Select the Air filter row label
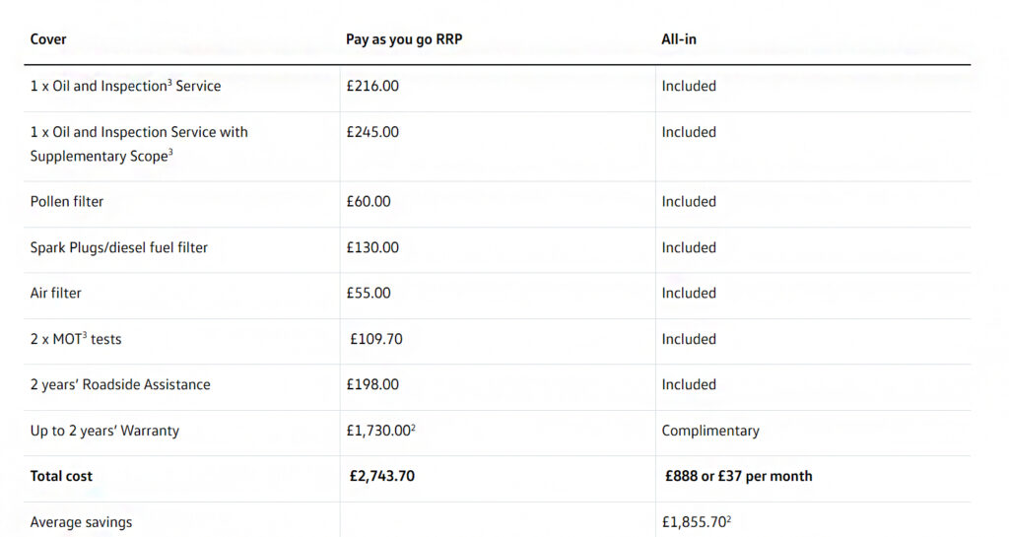The height and width of the screenshot is (537, 1009). click(x=56, y=294)
